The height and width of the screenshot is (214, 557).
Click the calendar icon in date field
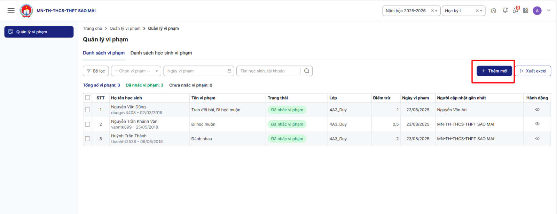(229, 71)
